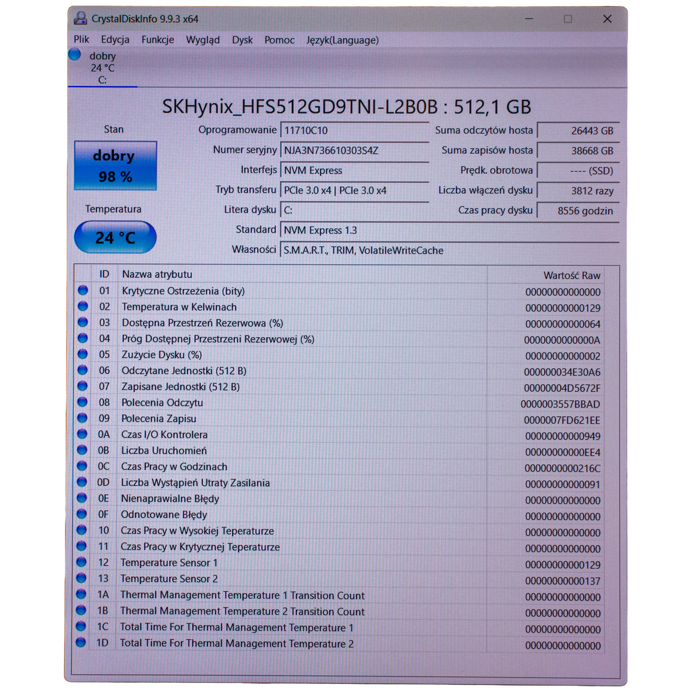Click the status orb for Nienaprawialne Błędy
The width and height of the screenshot is (692, 692).
pyautogui.click(x=82, y=498)
